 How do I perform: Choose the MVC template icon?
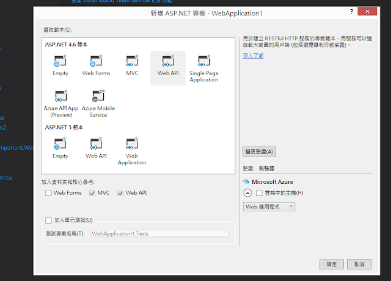132,61
